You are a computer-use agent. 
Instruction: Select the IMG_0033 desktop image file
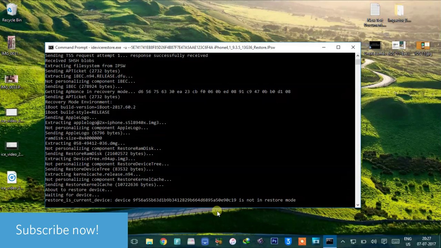tap(12, 82)
